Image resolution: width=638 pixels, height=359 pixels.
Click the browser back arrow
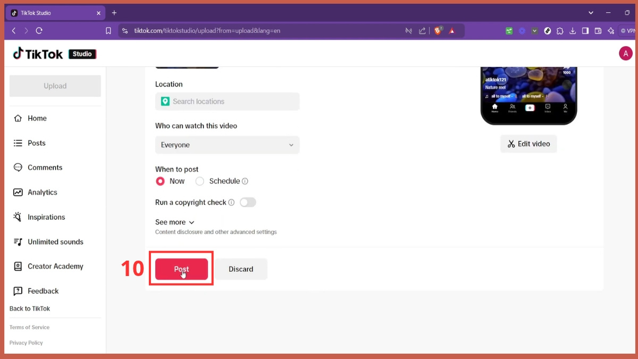click(x=14, y=31)
